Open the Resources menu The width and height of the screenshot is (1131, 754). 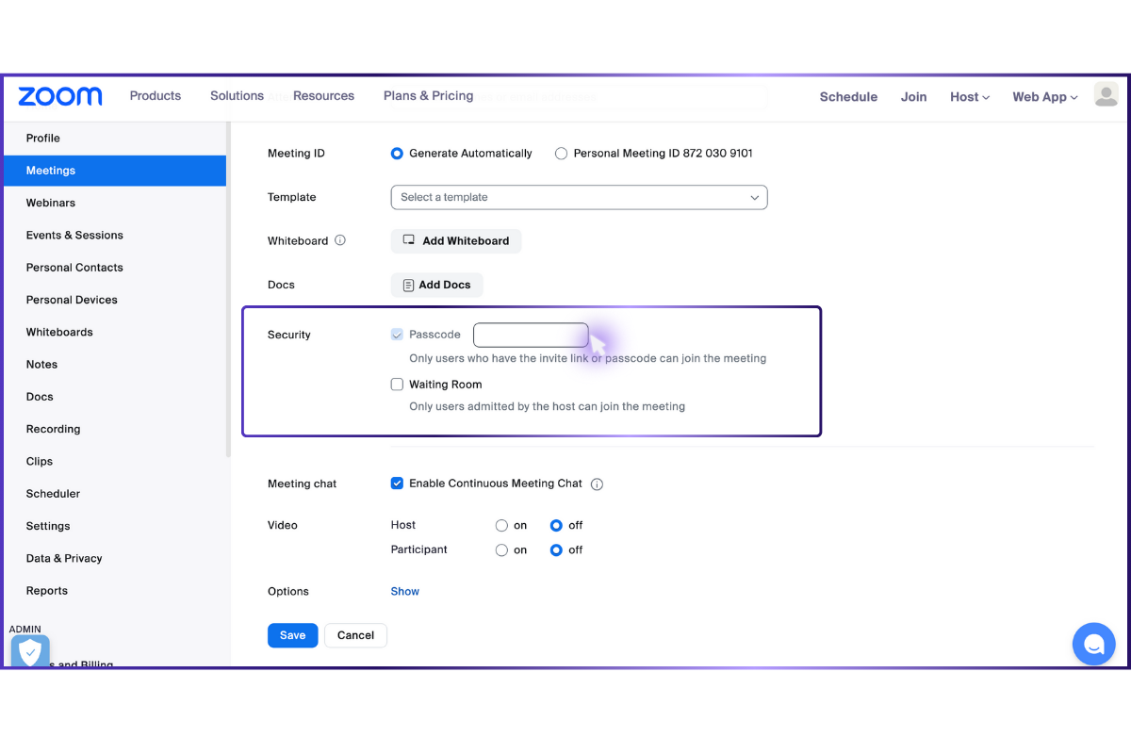click(x=323, y=96)
